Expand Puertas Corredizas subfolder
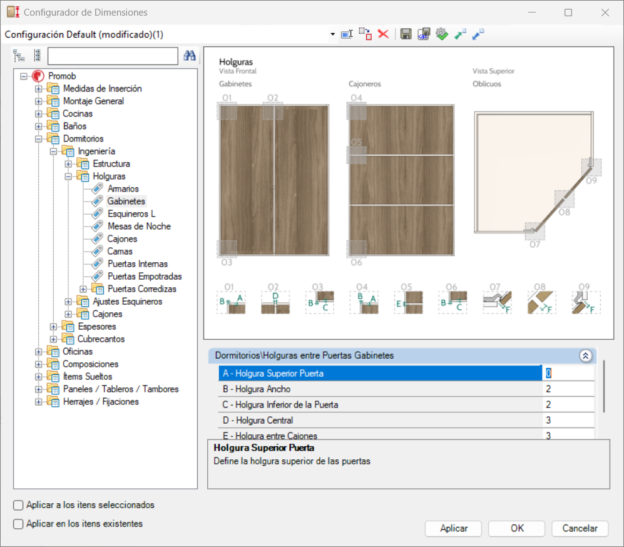624x547 pixels. pyautogui.click(x=83, y=289)
